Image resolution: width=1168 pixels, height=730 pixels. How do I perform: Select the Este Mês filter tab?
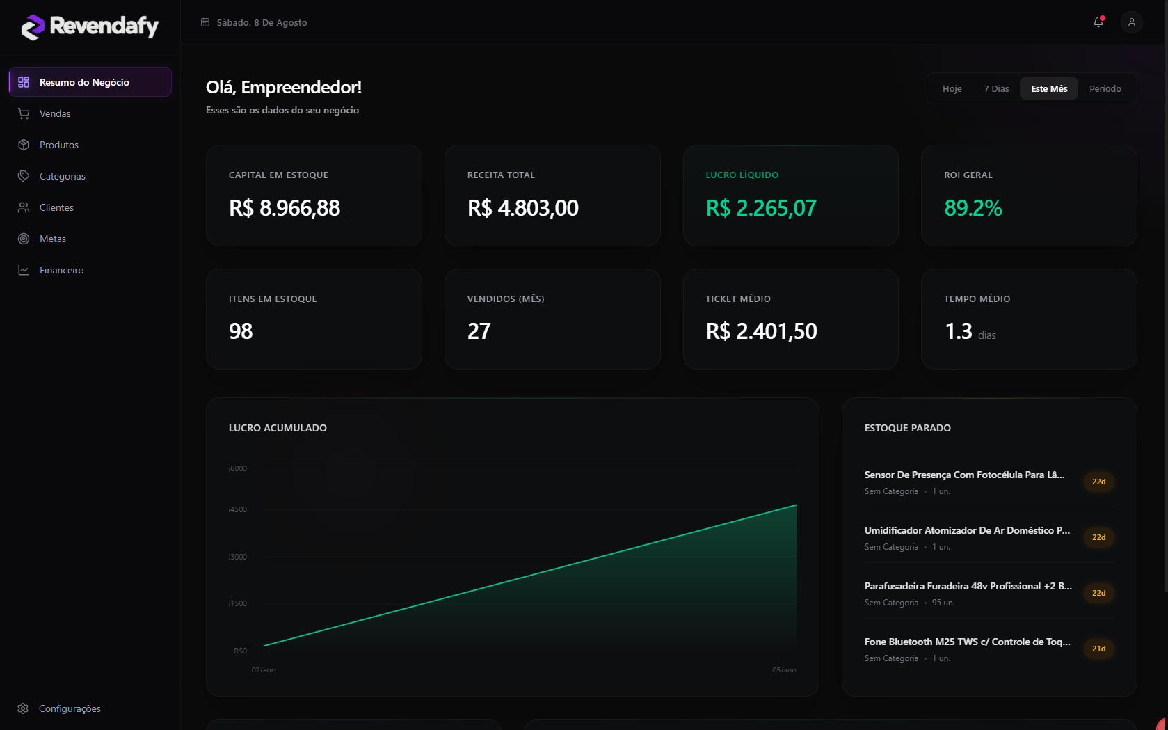point(1049,88)
